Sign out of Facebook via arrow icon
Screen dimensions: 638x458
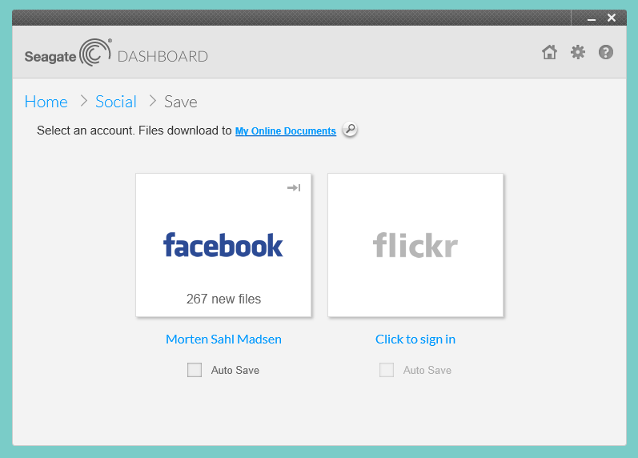pos(294,187)
